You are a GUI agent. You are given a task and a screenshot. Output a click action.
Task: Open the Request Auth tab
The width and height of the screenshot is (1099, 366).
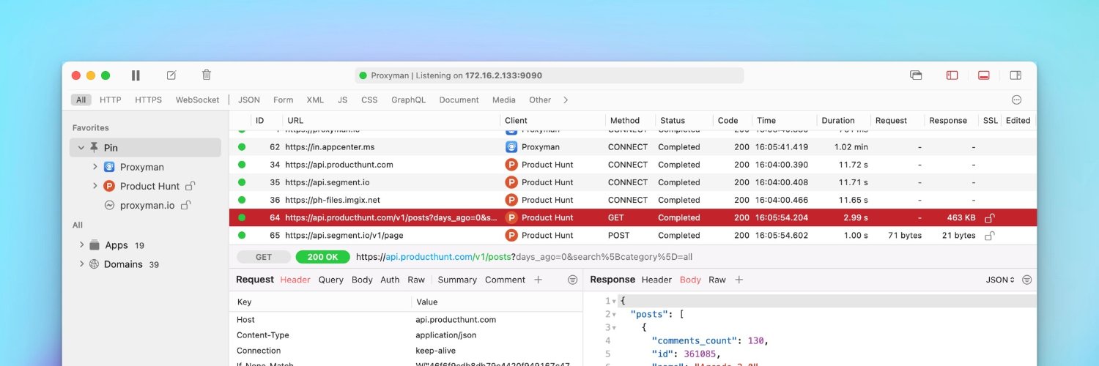coord(391,280)
